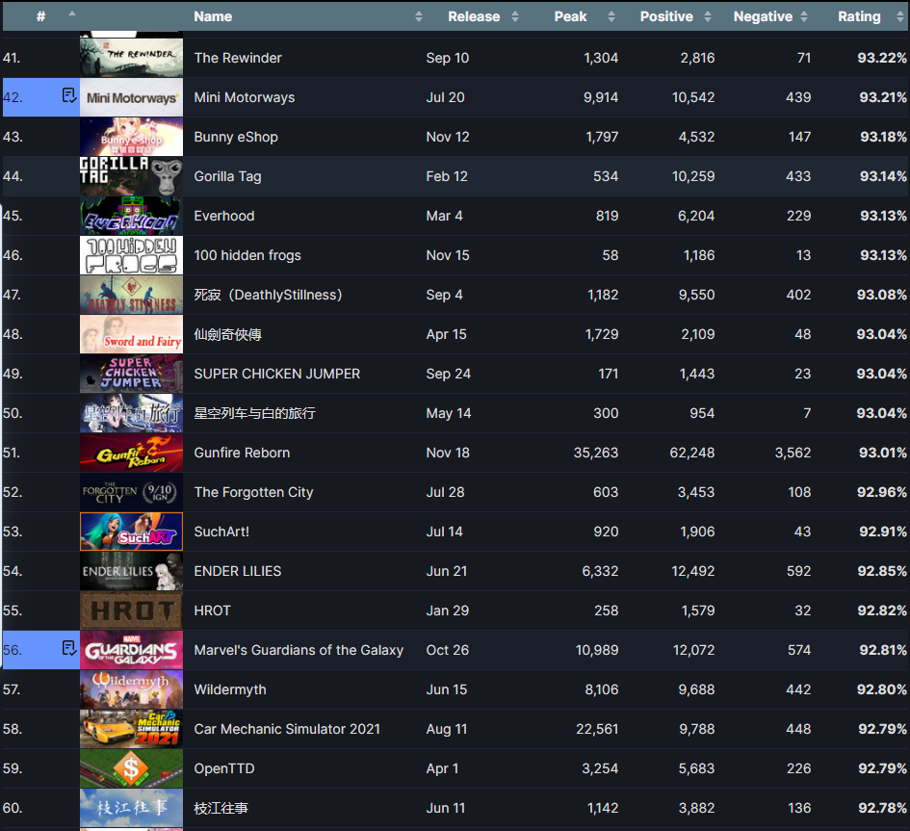Open ENDER LILIES thumbnail image
This screenshot has height=831, width=910.
pos(131,571)
